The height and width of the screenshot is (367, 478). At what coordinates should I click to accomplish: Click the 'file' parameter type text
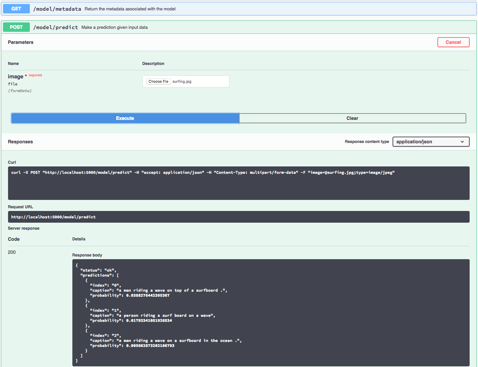point(13,84)
